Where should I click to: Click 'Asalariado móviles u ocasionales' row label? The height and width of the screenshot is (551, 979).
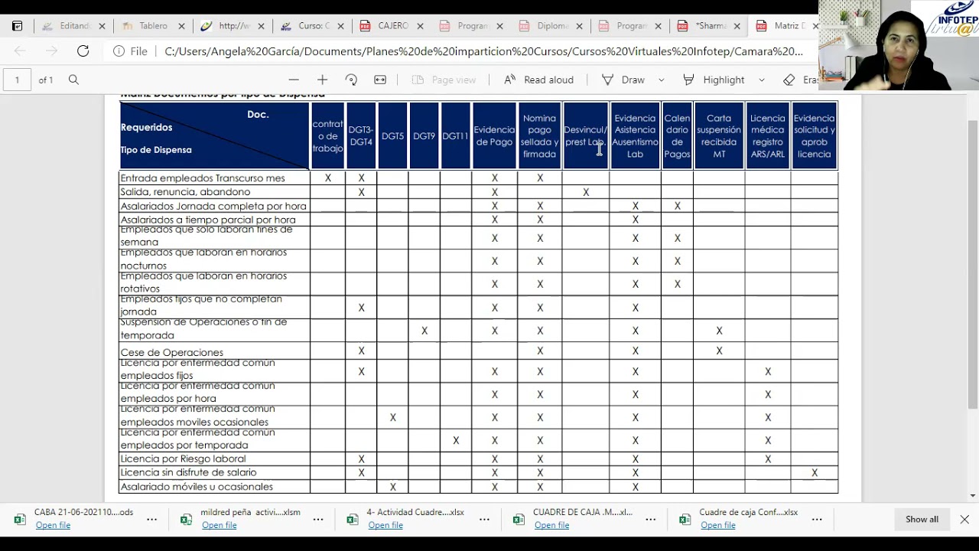coord(197,487)
